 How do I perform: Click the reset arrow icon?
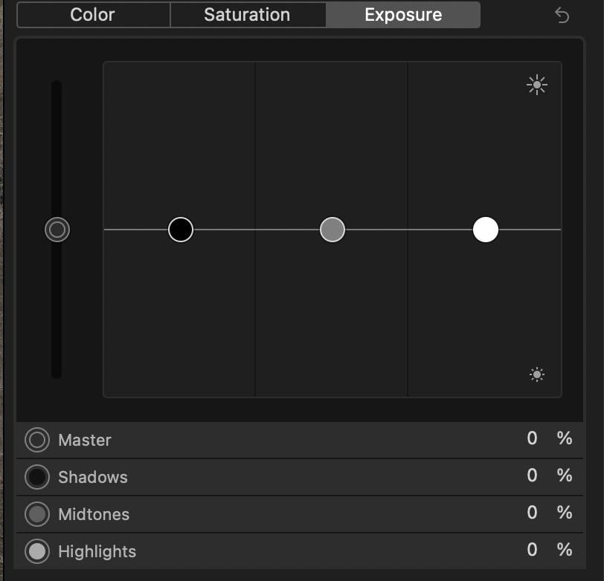(562, 15)
